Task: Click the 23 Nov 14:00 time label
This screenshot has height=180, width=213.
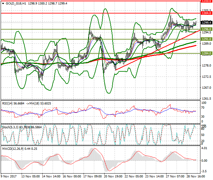Action: pyautogui.click(x=155, y=176)
